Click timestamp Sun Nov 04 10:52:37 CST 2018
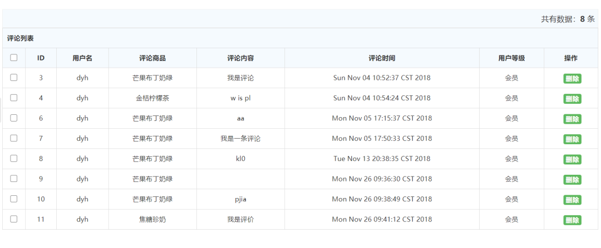Image resolution: width=601 pixels, height=248 pixels. coord(382,78)
